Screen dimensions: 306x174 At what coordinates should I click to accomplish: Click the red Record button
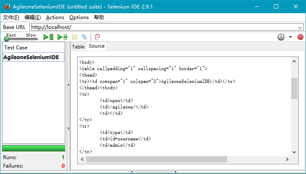[300, 37]
